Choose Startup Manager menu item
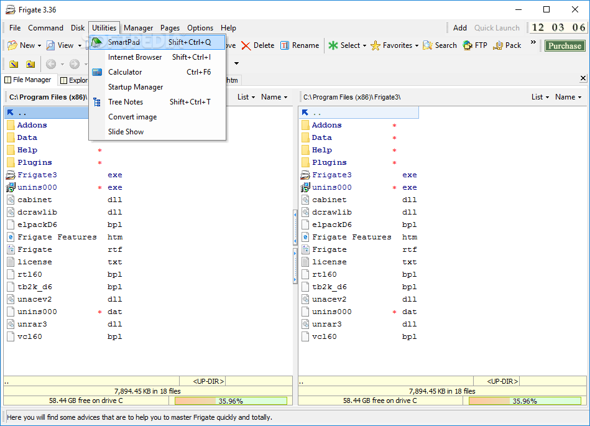This screenshot has height=426, width=590. click(157, 87)
